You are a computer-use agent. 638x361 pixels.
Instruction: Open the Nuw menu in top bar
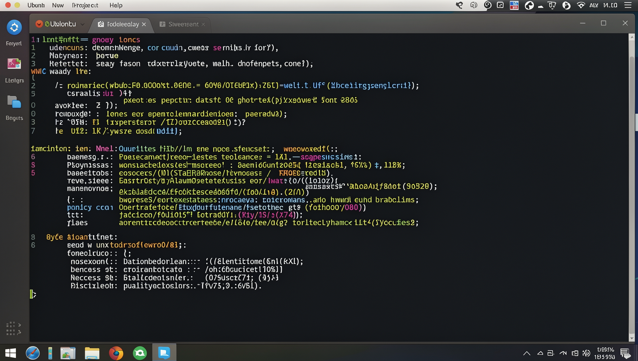(58, 5)
